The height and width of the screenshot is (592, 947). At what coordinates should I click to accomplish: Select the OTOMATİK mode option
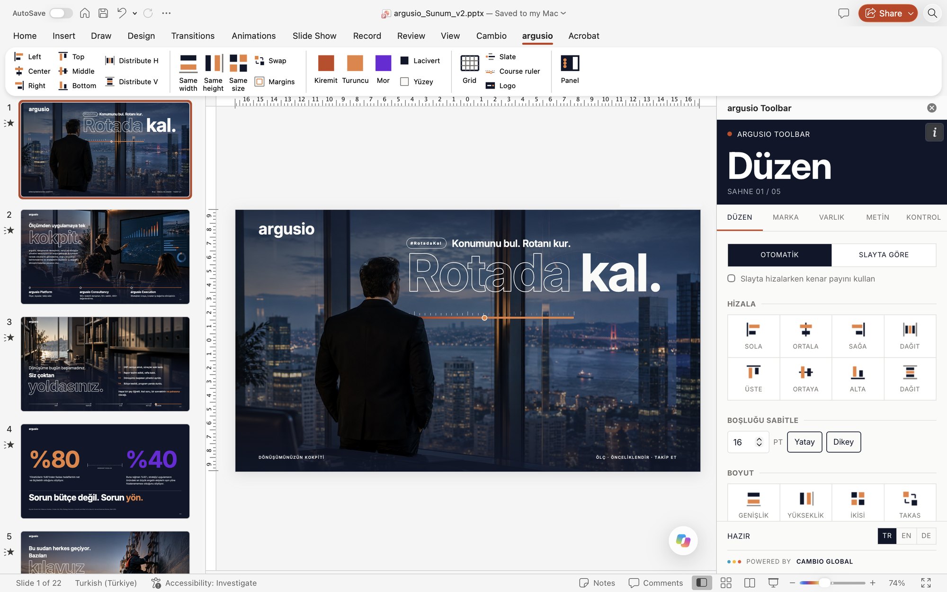click(779, 255)
